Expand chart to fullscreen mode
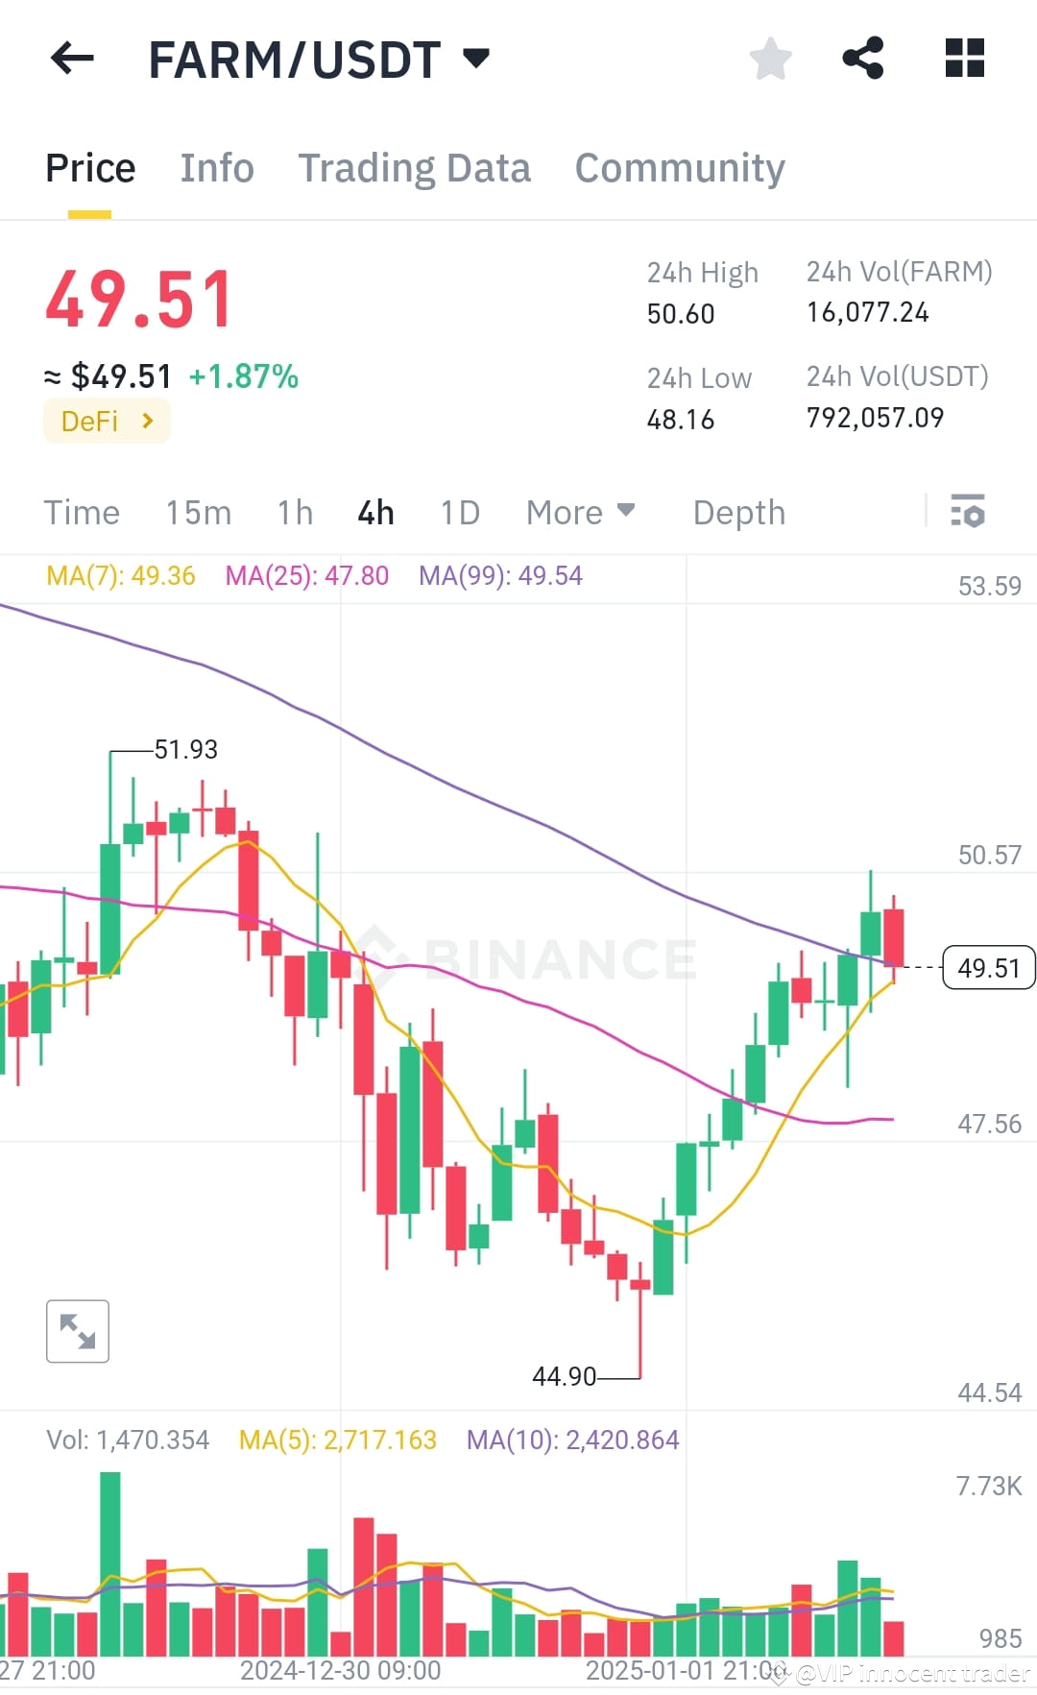 [x=77, y=1330]
